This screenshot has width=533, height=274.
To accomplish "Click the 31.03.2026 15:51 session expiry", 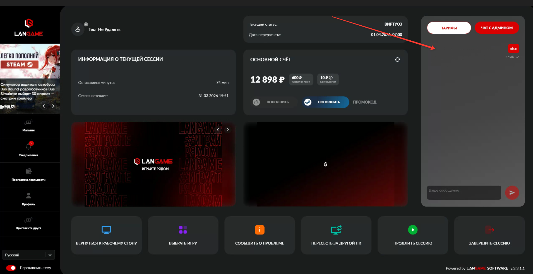I will coord(213,96).
